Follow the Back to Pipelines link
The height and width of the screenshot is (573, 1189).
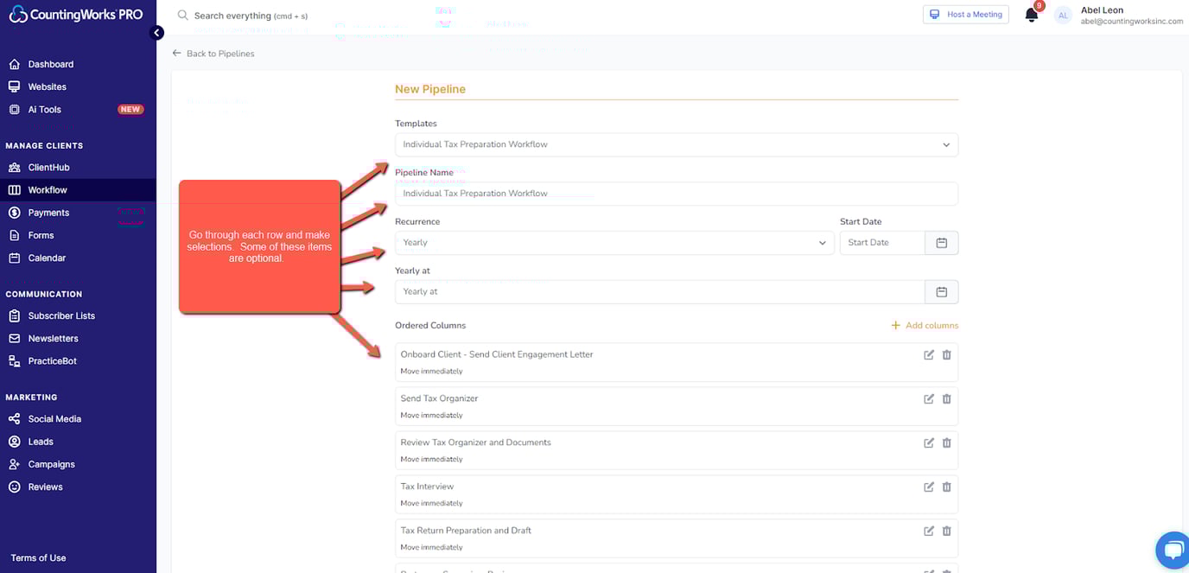coord(213,53)
